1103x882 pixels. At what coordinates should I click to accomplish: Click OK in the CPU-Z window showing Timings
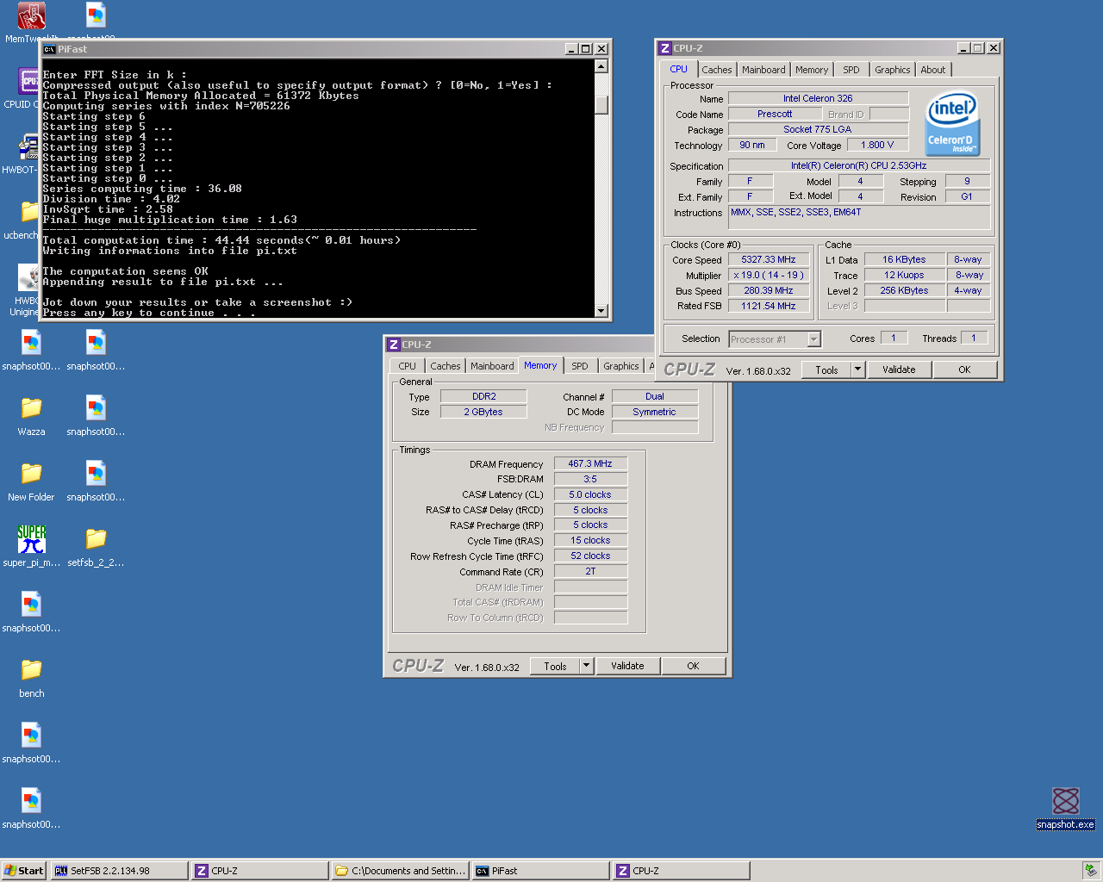pos(693,666)
